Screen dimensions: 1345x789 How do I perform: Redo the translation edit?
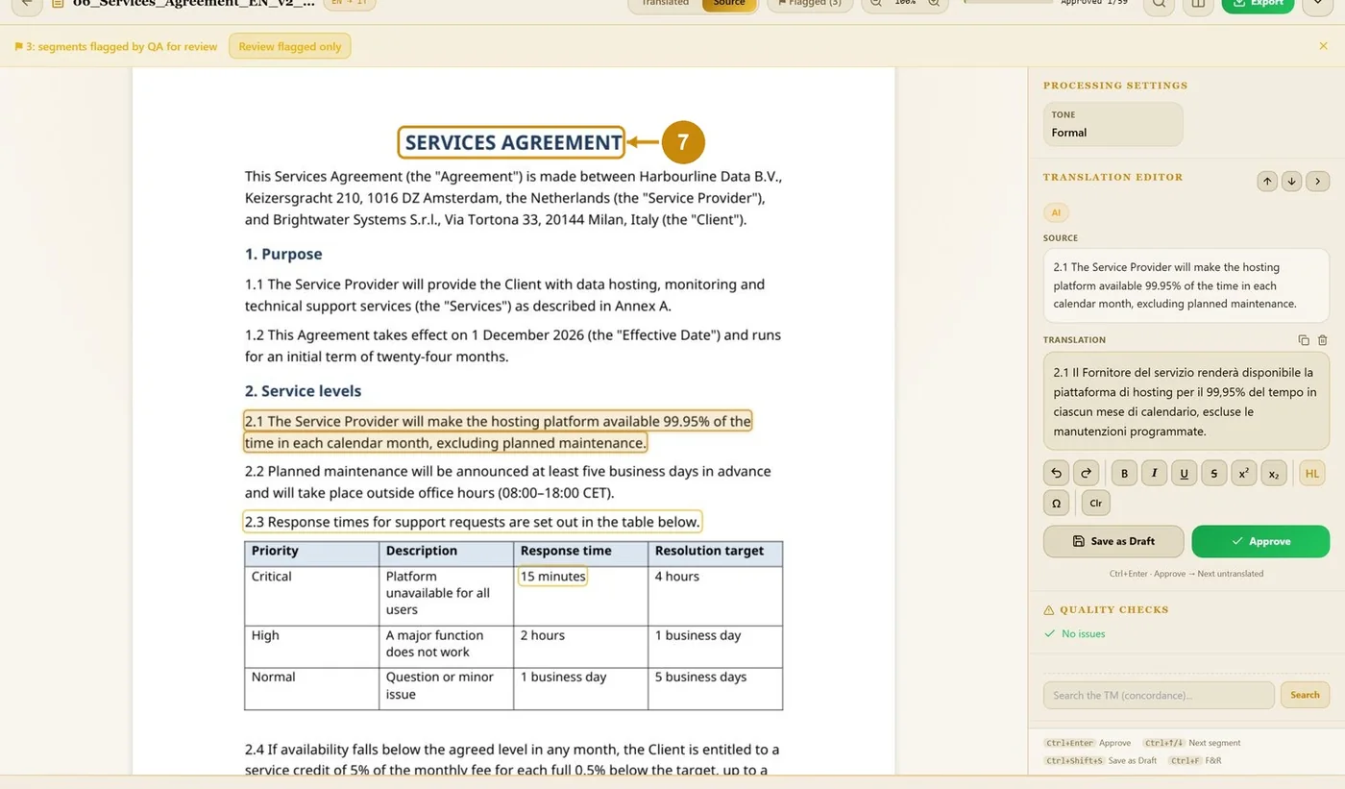(x=1086, y=473)
